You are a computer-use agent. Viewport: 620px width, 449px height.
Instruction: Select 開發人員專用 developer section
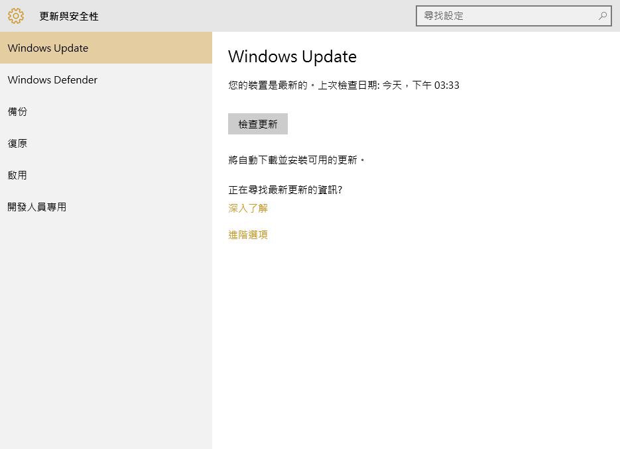tap(106, 207)
